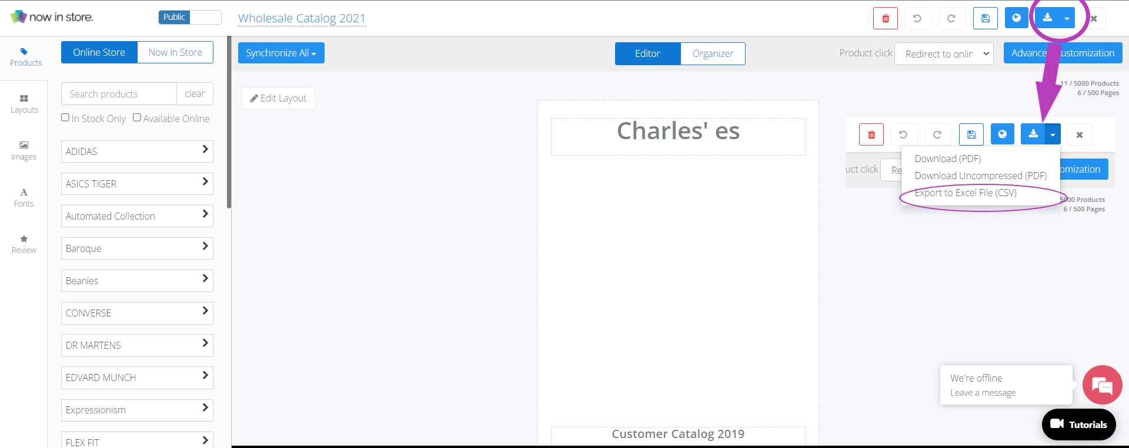Open the chat bubble widget
Image resolution: width=1129 pixels, height=448 pixels.
point(1102,385)
